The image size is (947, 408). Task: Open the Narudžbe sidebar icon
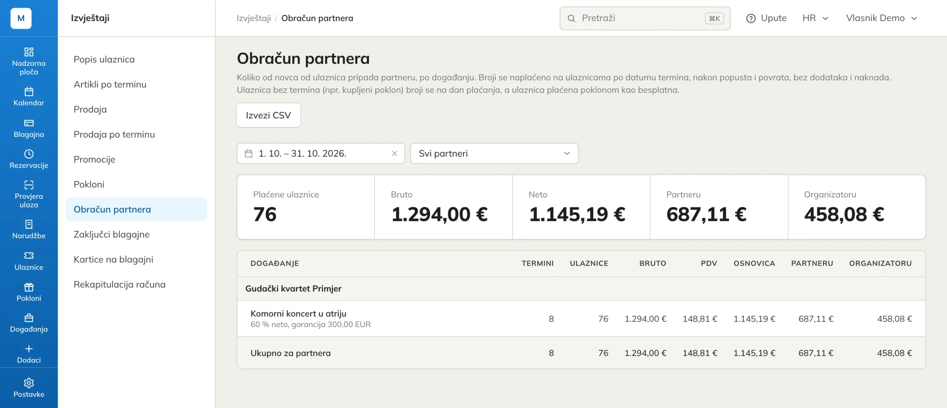coord(29,224)
